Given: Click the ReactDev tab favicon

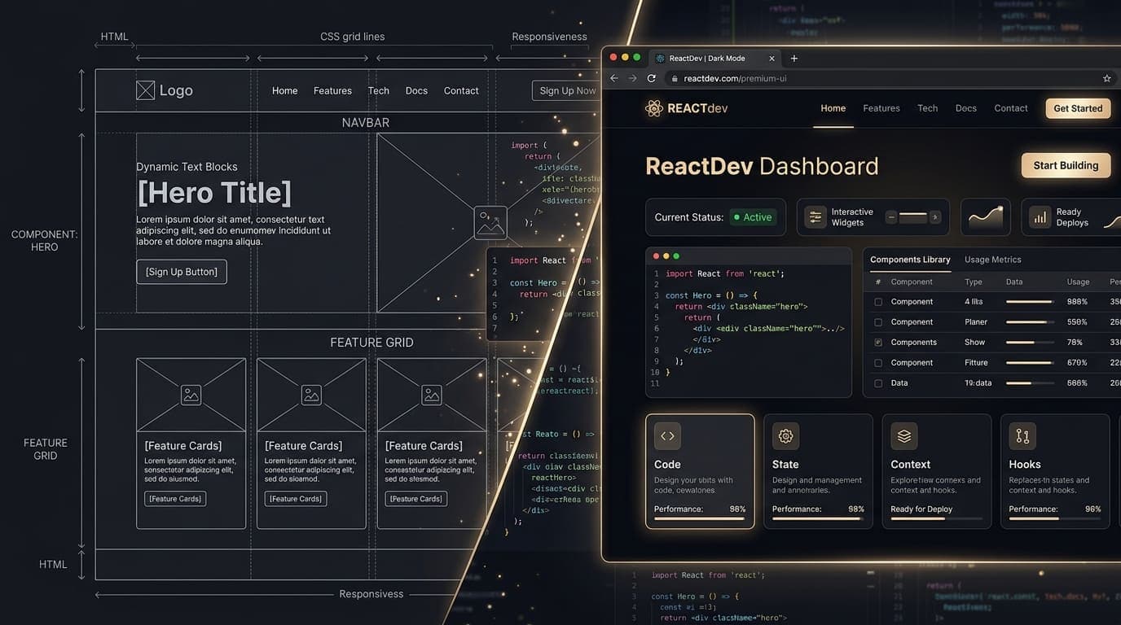Looking at the screenshot, I should (660, 58).
